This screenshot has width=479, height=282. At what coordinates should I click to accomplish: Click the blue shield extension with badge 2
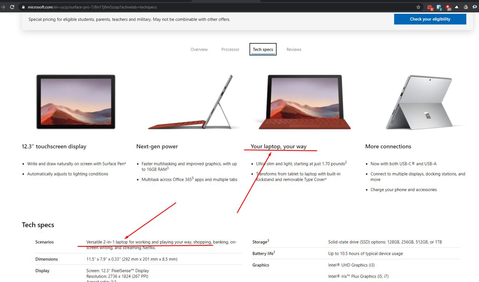tap(439, 7)
